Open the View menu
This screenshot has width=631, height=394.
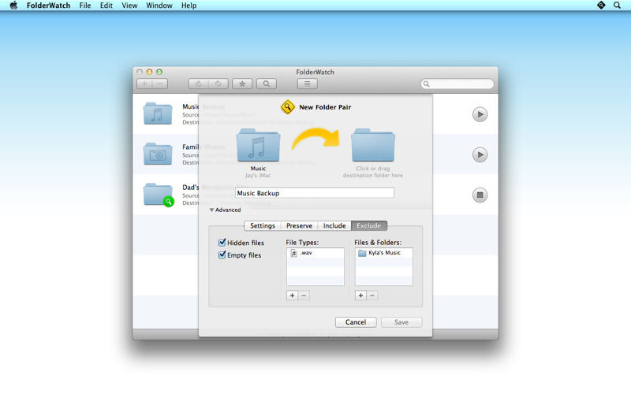[x=129, y=6]
